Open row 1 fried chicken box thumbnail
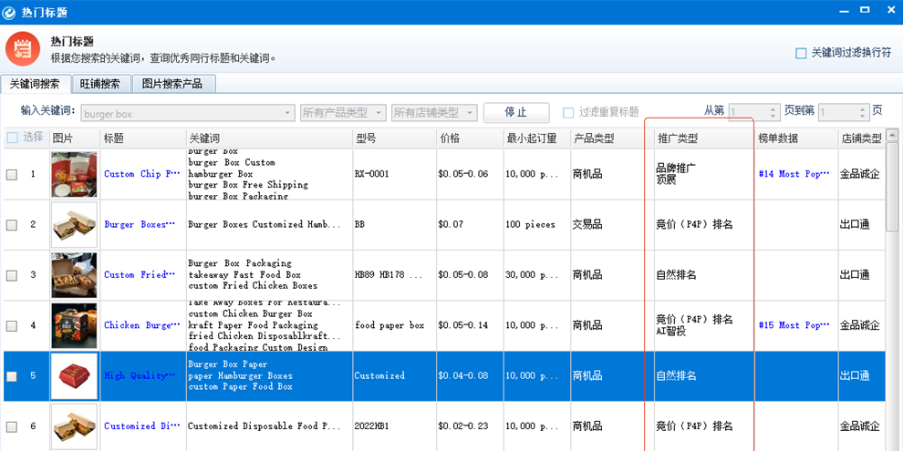 pos(74,174)
